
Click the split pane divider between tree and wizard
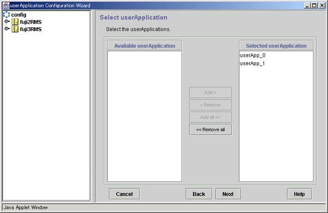(x=93, y=106)
